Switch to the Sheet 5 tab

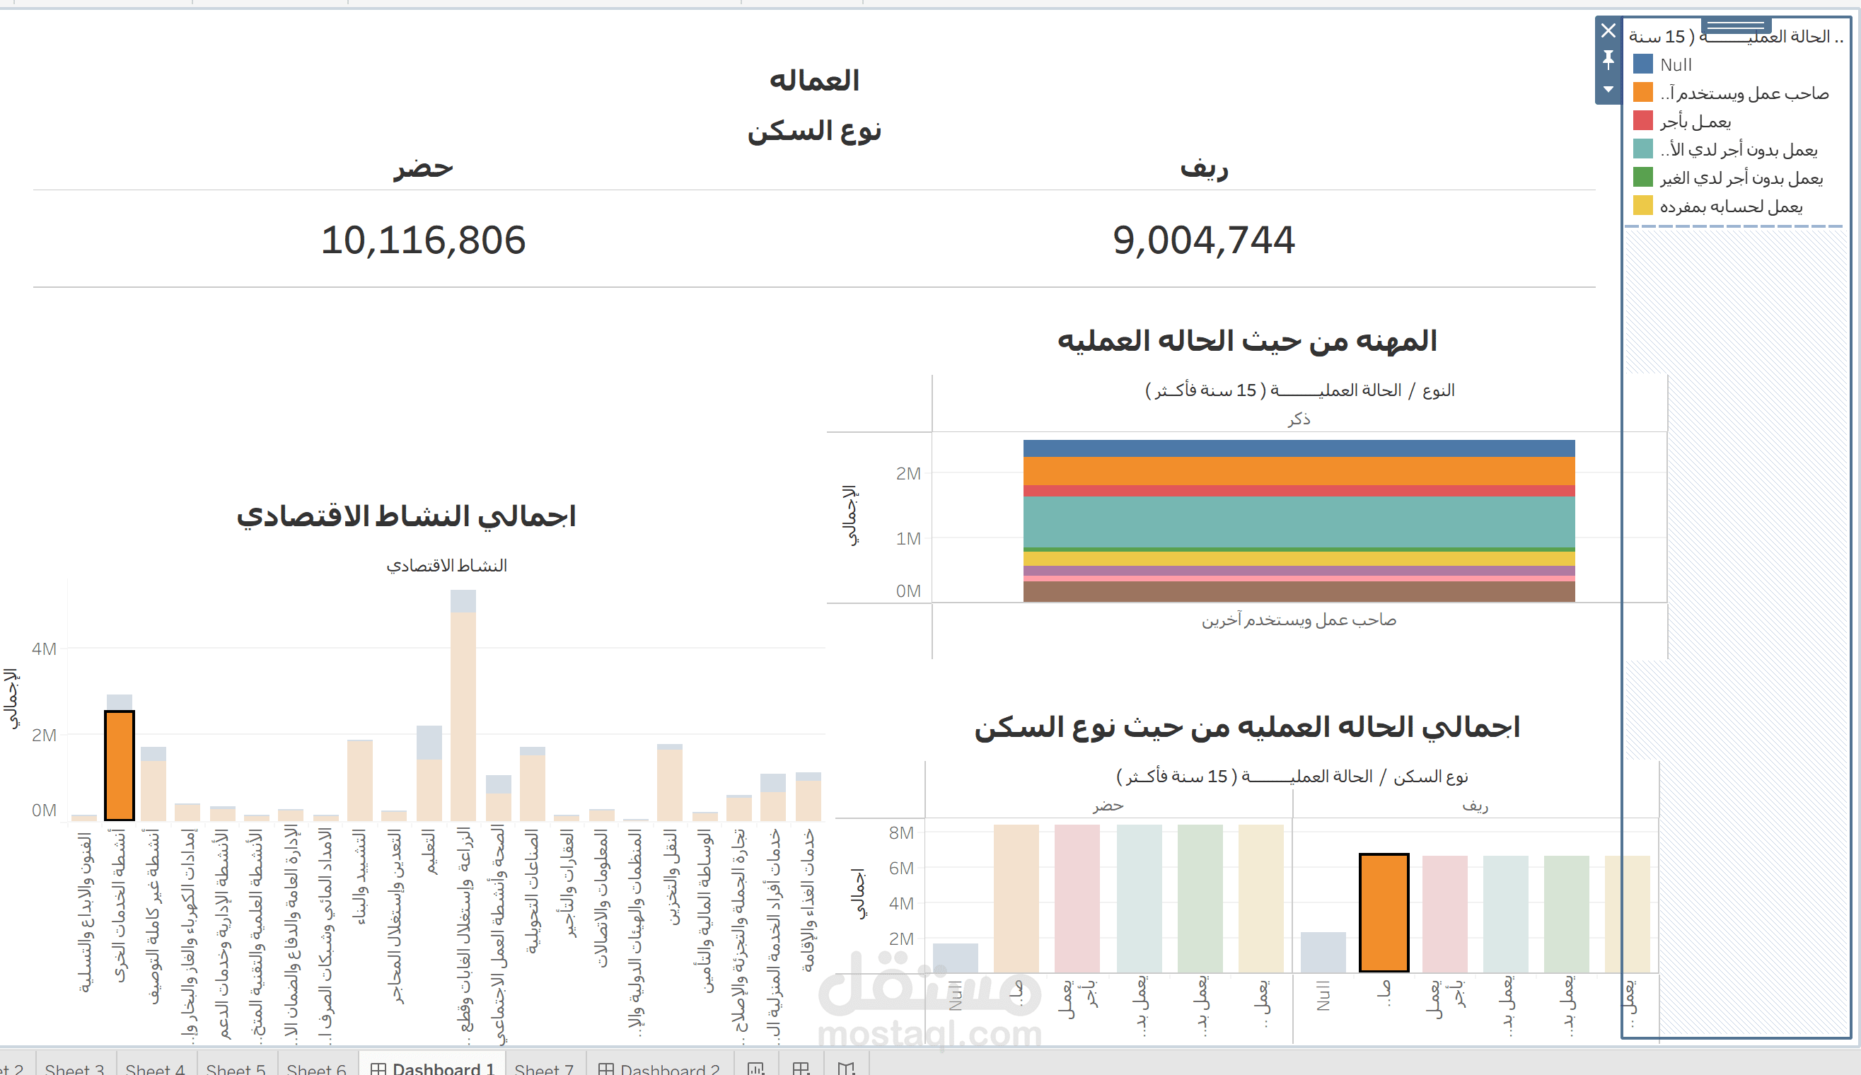coord(236,1069)
